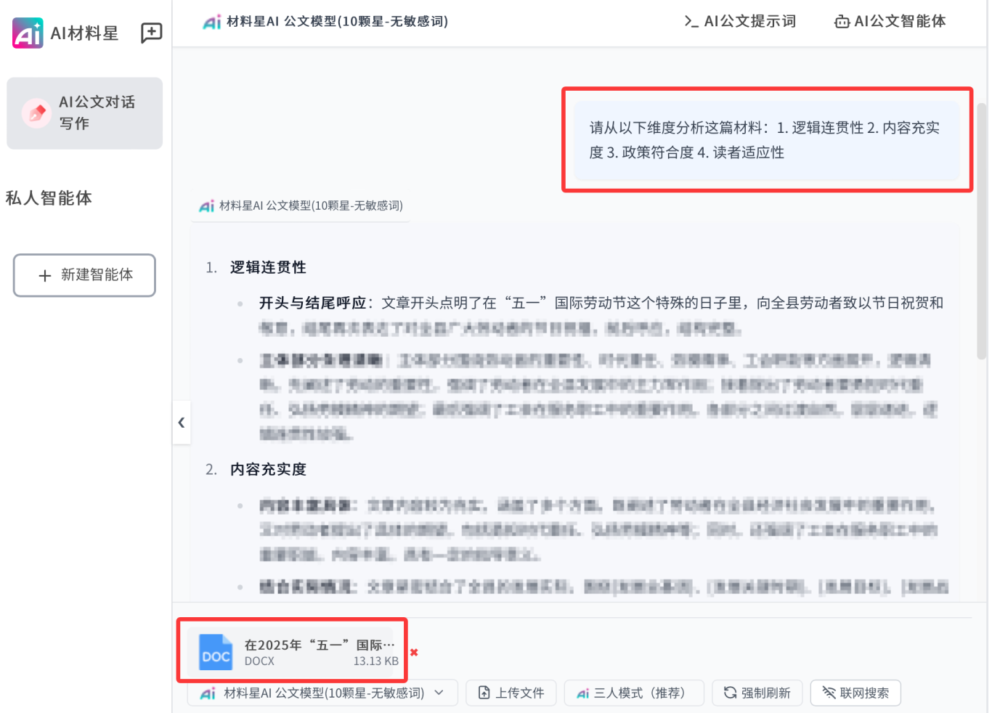Click the AI材料星 logo

(x=28, y=33)
